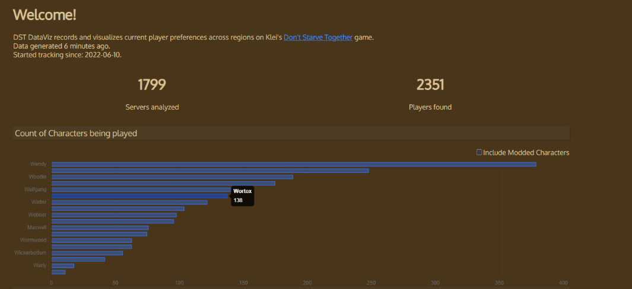The height and width of the screenshot is (289, 632).
Task: Click the 2351 players found number
Action: click(430, 85)
